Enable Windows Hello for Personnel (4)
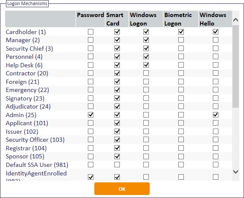Screen dimensions: 244x198 (x=215, y=57)
